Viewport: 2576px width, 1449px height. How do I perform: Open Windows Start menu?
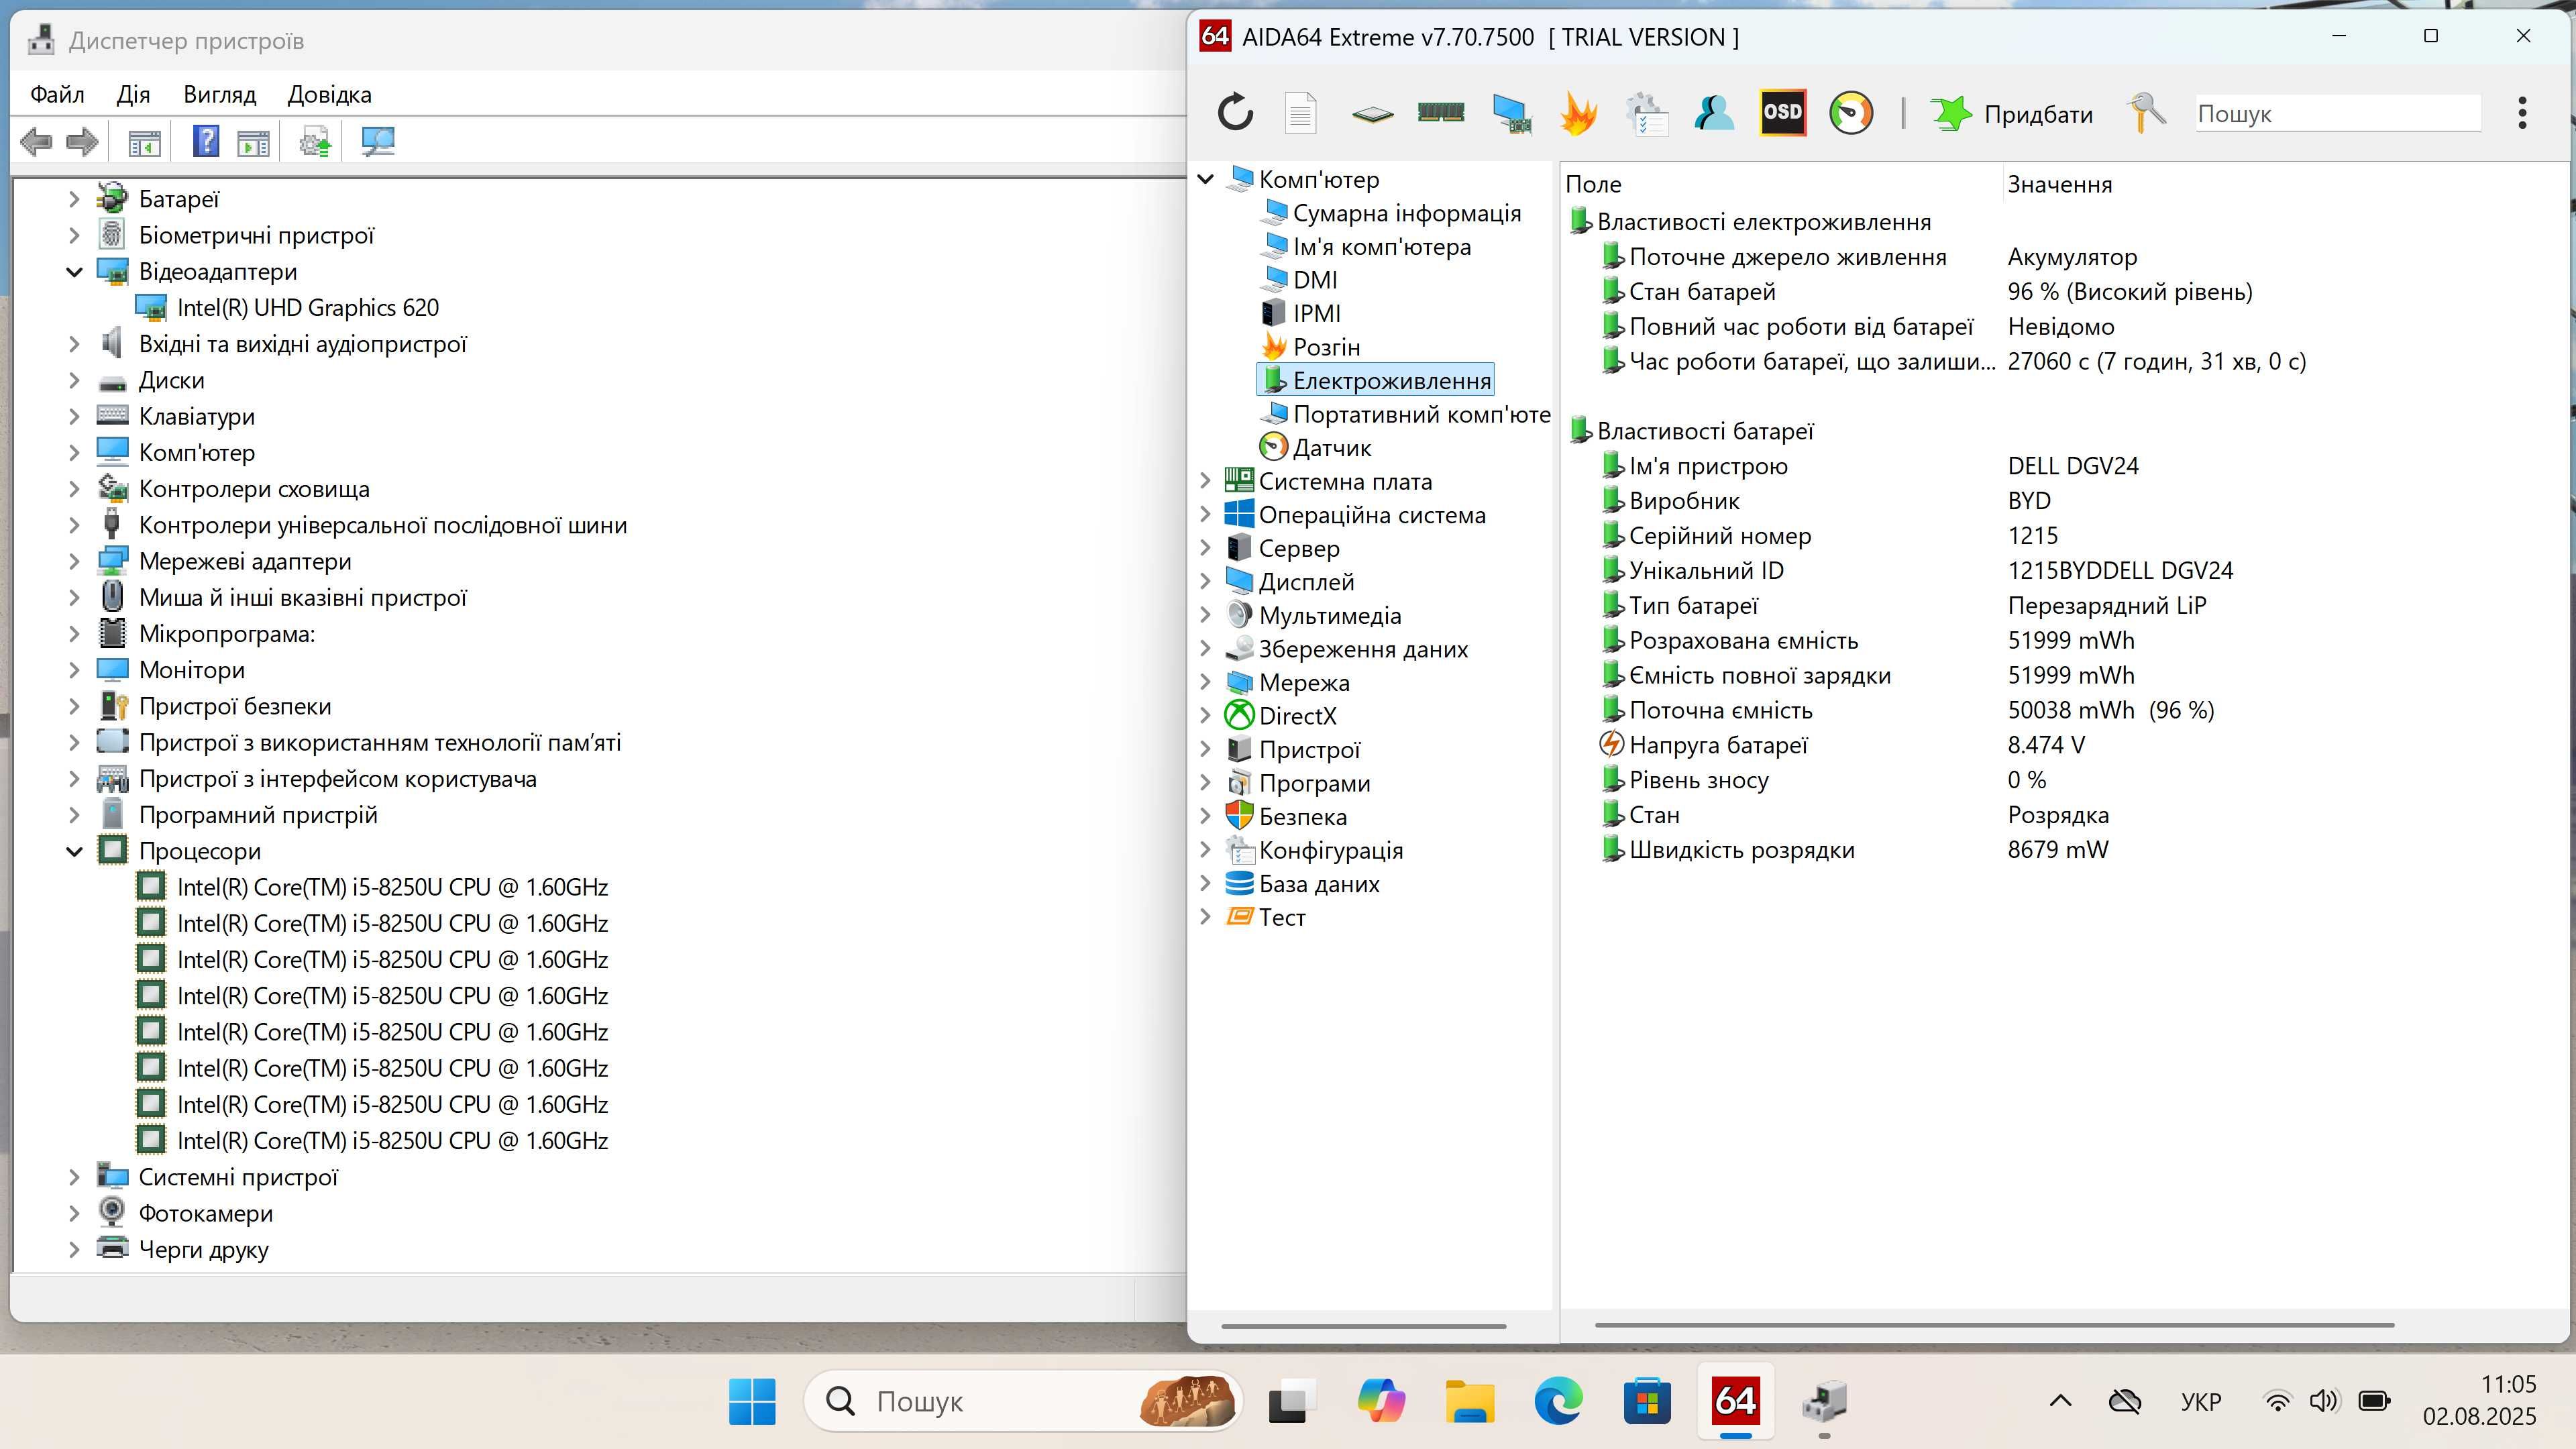click(752, 1401)
